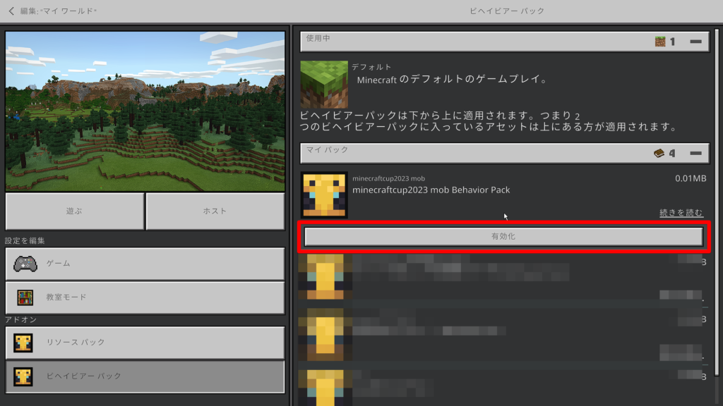Click the ビヘイビアー パック face icon
This screenshot has width=723, height=406.
pyautogui.click(x=23, y=376)
